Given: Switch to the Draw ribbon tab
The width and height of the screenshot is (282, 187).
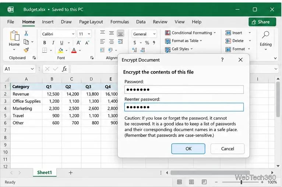Looking at the screenshot, I should 66,22.
